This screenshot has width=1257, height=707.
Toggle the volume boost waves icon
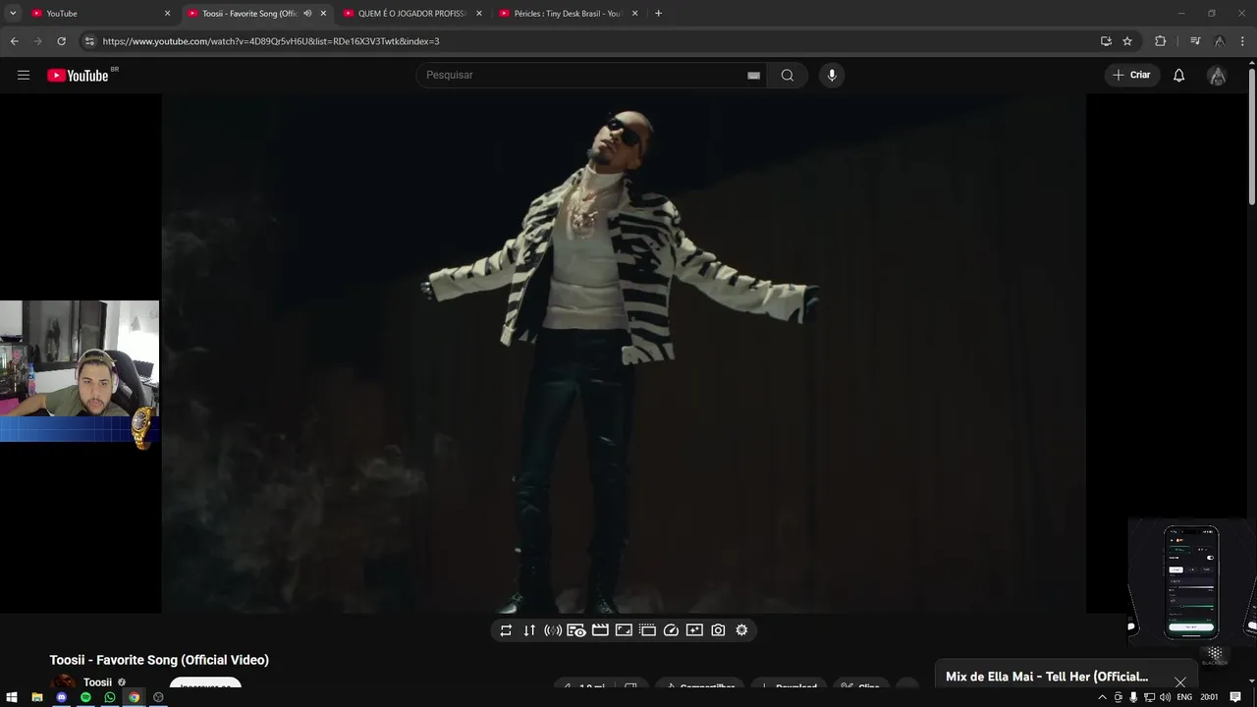click(x=553, y=630)
